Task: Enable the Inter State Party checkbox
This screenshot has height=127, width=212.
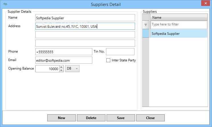Action: (x=108, y=60)
